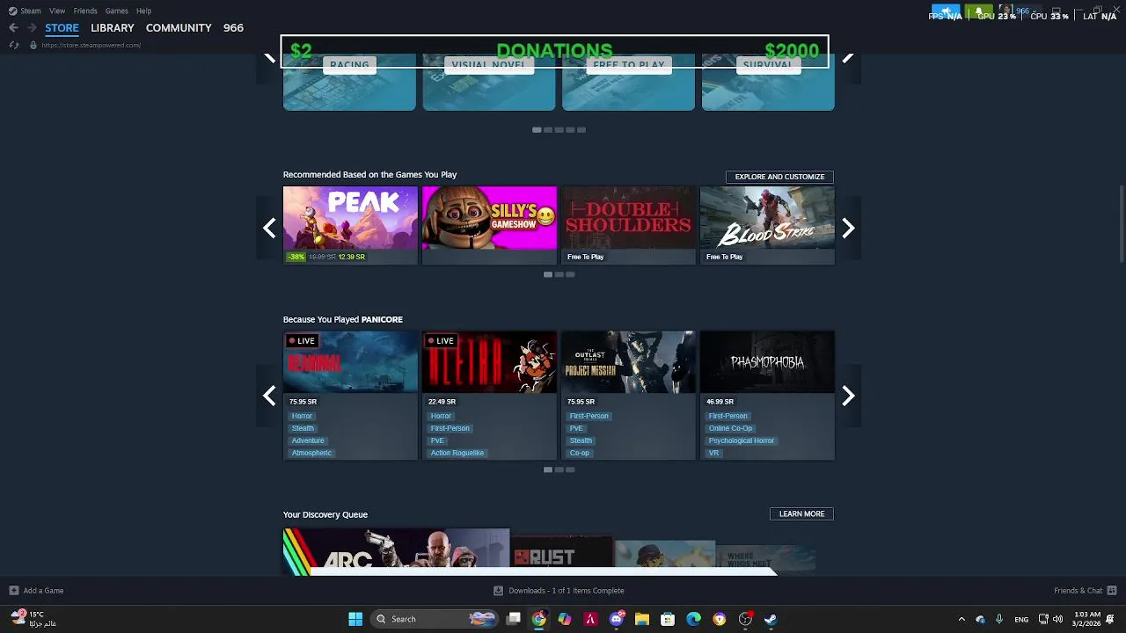Open Steam announcements megaphone icon
The width and height of the screenshot is (1126, 633).
pos(947,11)
